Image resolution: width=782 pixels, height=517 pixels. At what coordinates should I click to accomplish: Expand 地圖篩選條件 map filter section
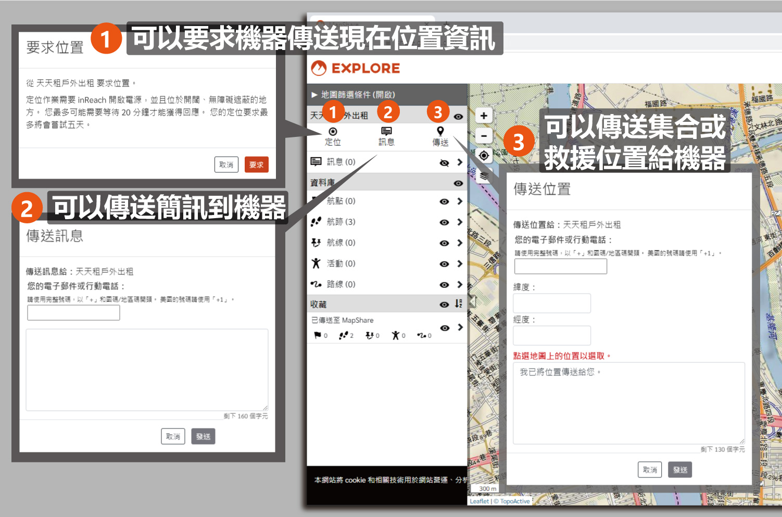click(x=353, y=95)
